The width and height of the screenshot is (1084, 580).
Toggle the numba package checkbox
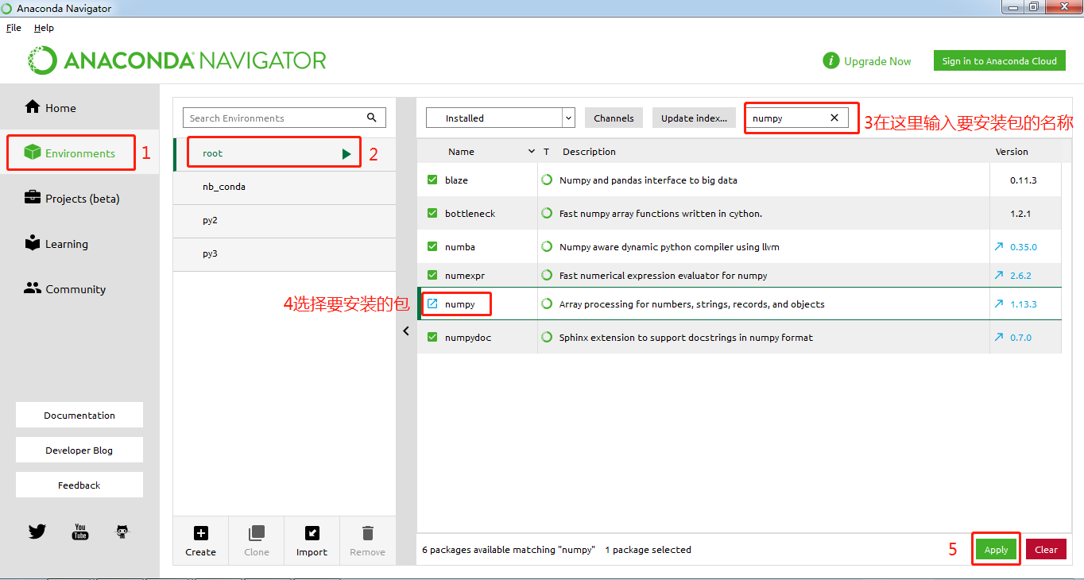pos(432,247)
